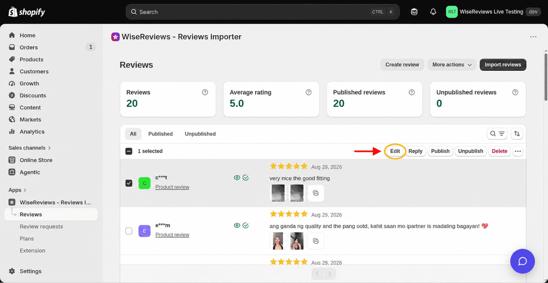Screen dimensions: 548x283
Task: Switch to the Unpublished tab
Action: (200, 134)
